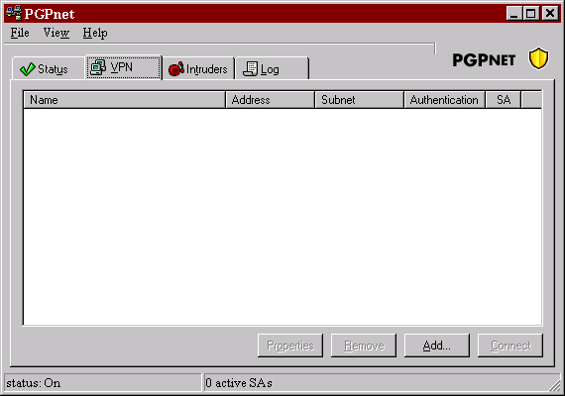Click the Connect button
The height and width of the screenshot is (396, 565).
pyautogui.click(x=510, y=346)
